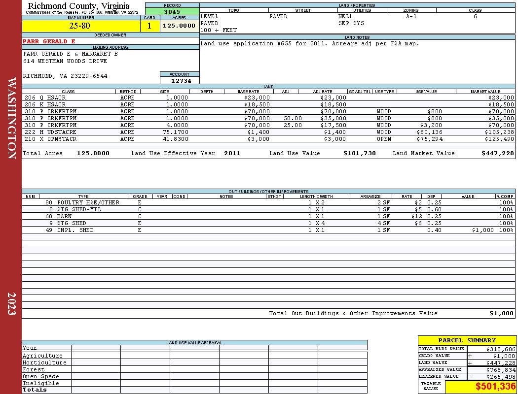Click the account number 12734
Screen dimensions: 518x394
pos(181,81)
